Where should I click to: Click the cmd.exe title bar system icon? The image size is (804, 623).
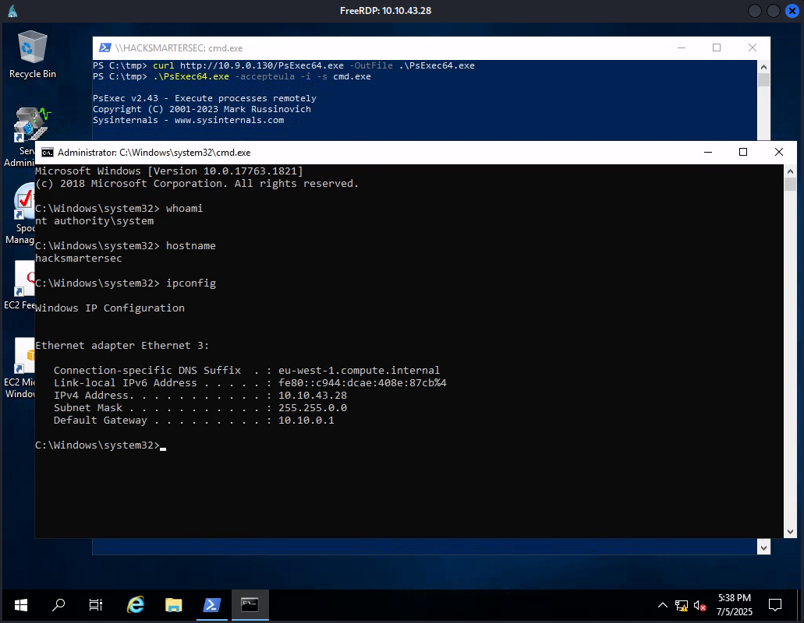point(47,153)
